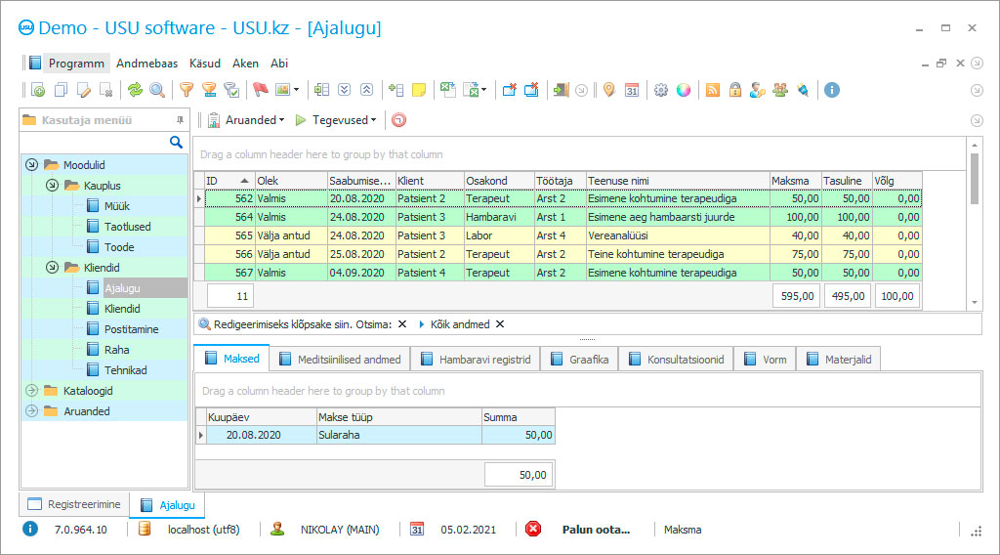Open the color wheel theme picker

684,90
